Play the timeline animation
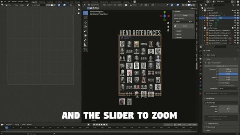The width and height of the screenshot is (240, 135). pos(102,124)
